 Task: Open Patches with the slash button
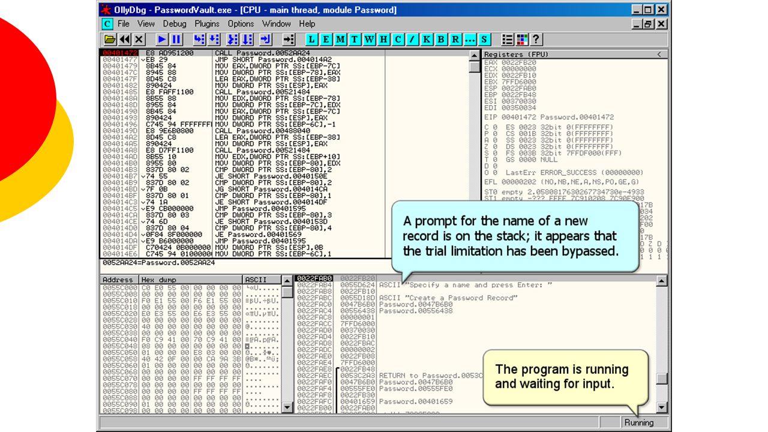tap(413, 40)
